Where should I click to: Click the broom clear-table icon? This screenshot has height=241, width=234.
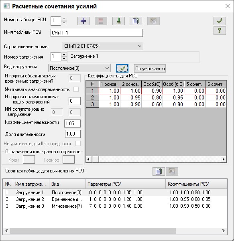[118, 21]
